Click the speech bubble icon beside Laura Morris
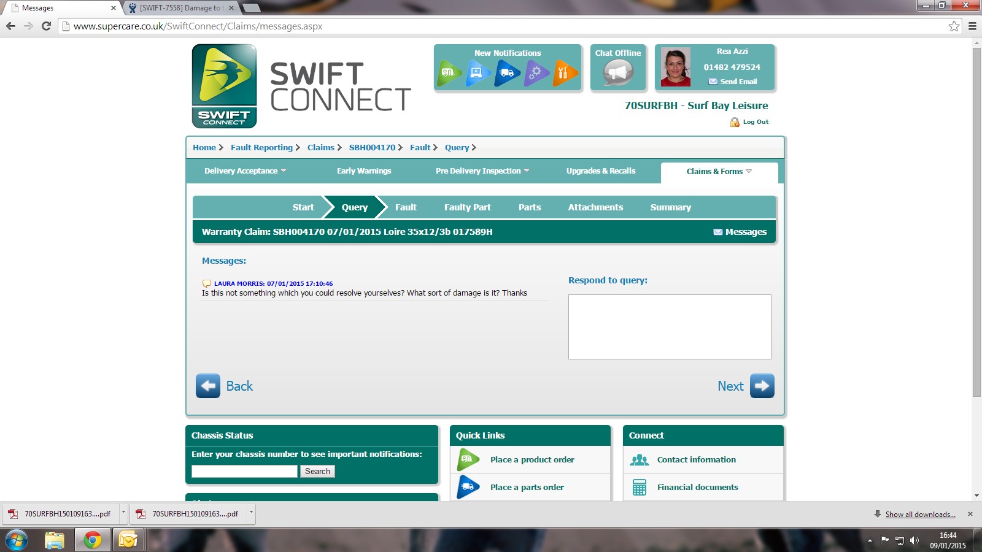This screenshot has height=552, width=982. [x=207, y=283]
